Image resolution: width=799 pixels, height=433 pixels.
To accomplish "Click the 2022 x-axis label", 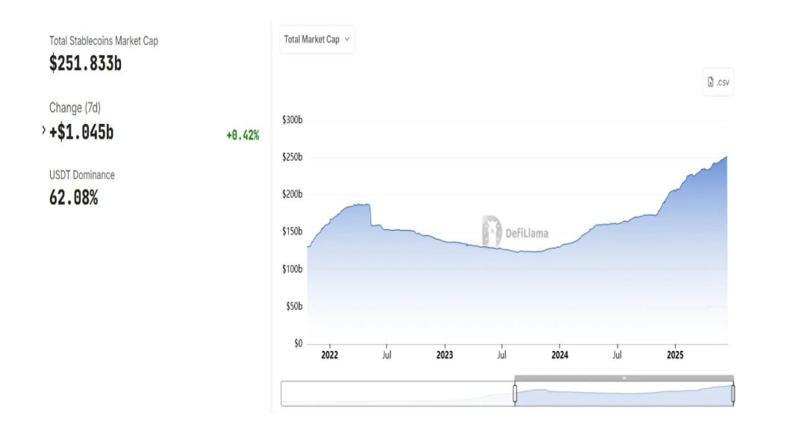I will [329, 355].
